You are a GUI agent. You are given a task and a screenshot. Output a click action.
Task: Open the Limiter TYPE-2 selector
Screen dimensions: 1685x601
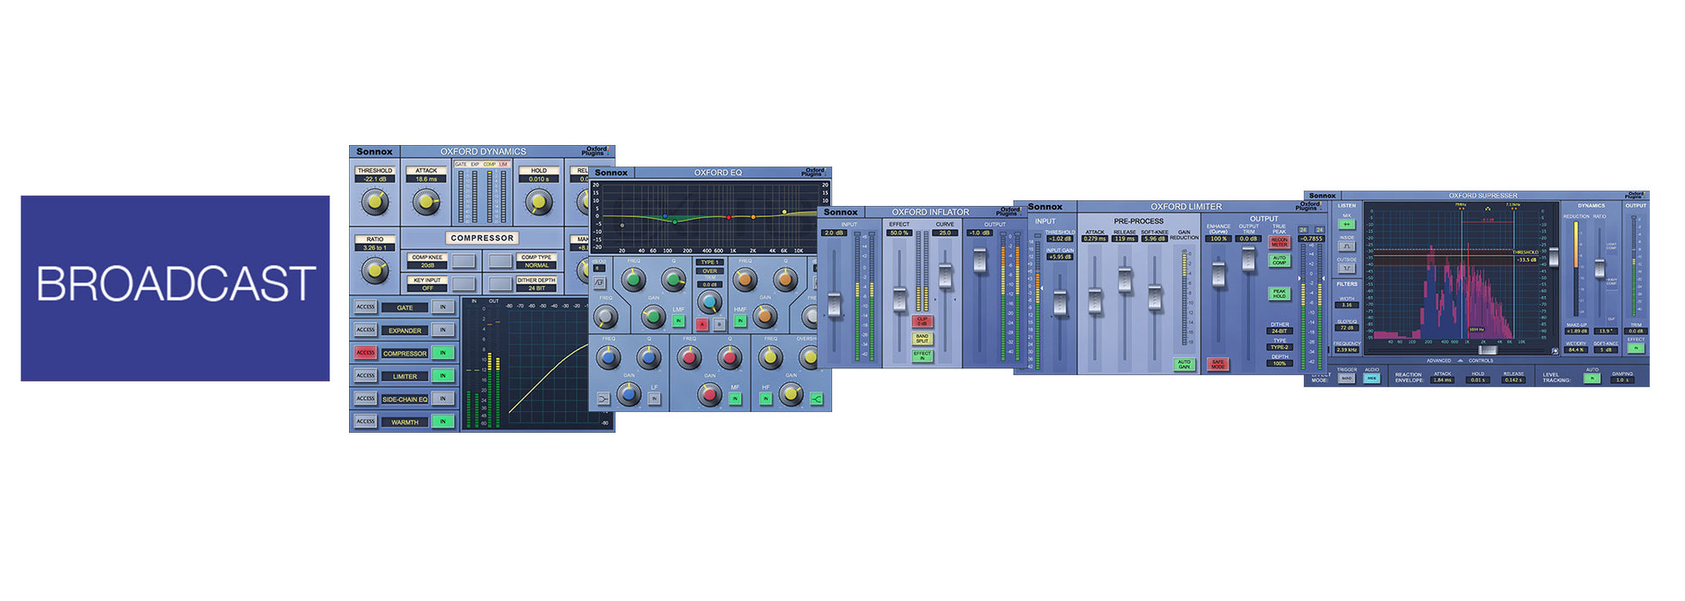coord(1279,347)
